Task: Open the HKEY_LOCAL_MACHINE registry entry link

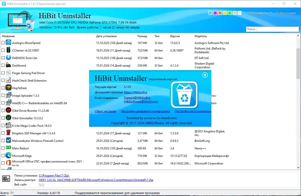Action: 96,180
